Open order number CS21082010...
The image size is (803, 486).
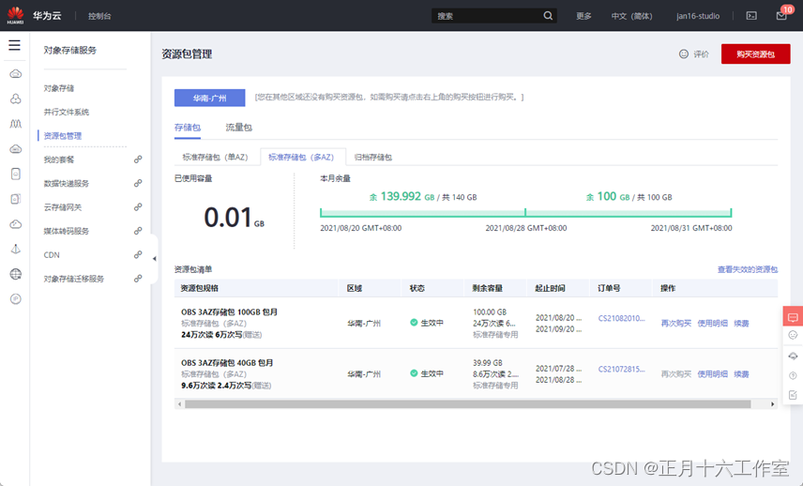(x=621, y=318)
